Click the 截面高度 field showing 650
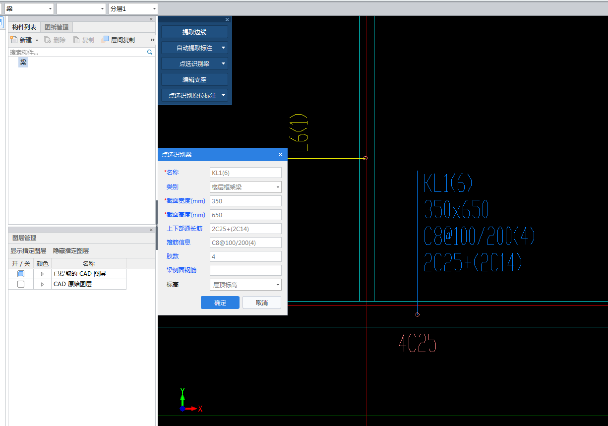The width and height of the screenshot is (608, 426). click(245, 215)
